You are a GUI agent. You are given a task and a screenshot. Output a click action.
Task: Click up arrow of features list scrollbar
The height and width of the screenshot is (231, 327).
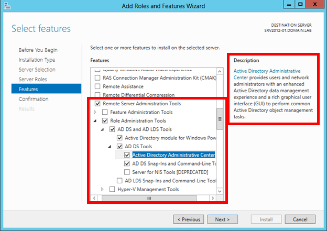pyautogui.click(x=220, y=72)
